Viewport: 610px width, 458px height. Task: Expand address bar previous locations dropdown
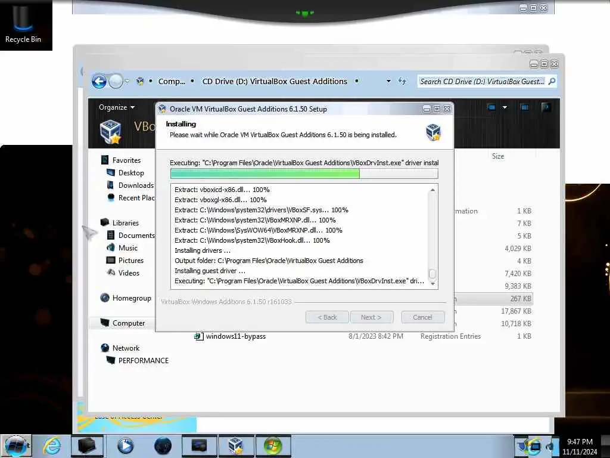tap(388, 81)
